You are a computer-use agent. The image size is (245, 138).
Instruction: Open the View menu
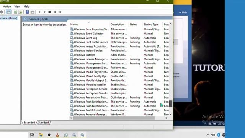pyautogui.click(x=17, y=7)
